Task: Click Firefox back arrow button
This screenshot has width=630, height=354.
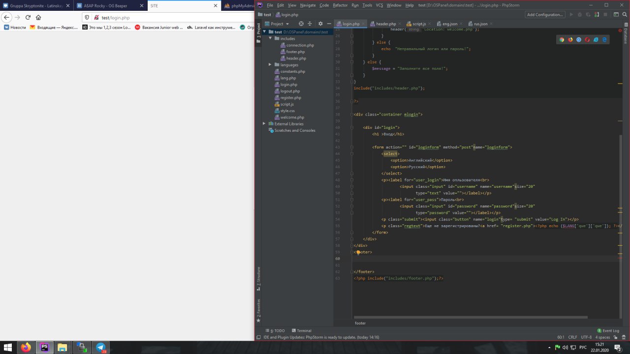Action: click(7, 17)
